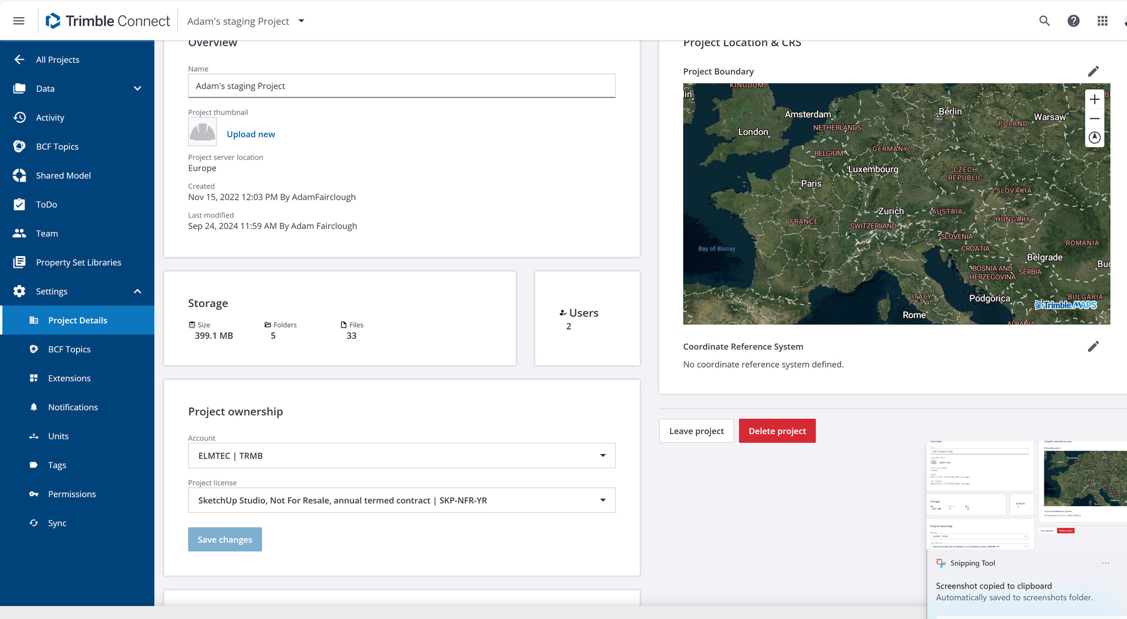Screen dimensions: 1127x619
Task: Open the search function
Action: click(1044, 21)
